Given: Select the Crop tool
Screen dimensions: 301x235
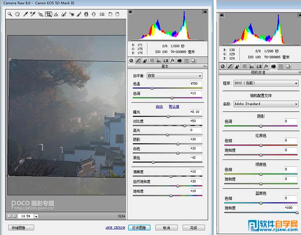Looking at the screenshot, I should coord(48,14).
